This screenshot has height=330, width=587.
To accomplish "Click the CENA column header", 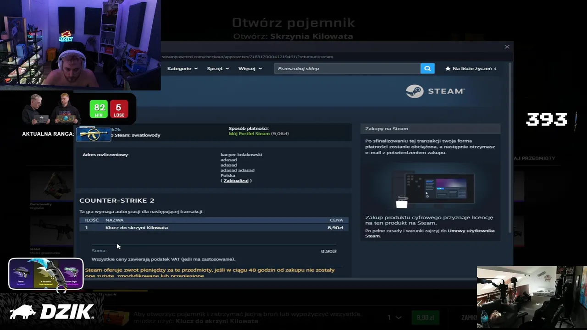I will point(336,220).
